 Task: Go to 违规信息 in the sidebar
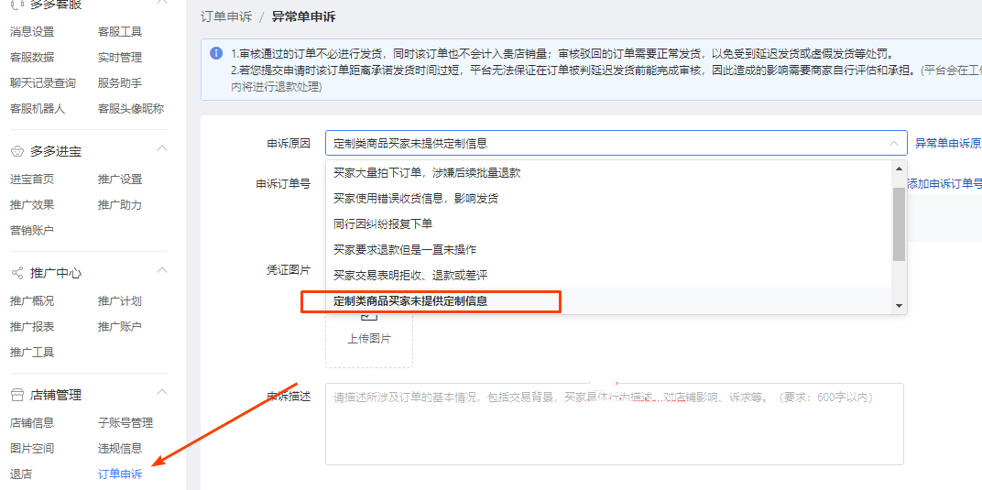120,448
